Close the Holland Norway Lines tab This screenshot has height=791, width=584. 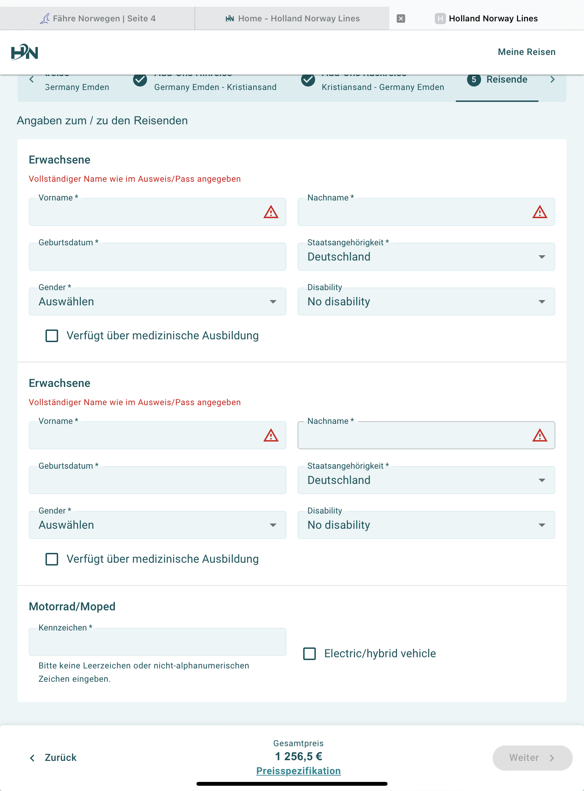[x=401, y=18]
